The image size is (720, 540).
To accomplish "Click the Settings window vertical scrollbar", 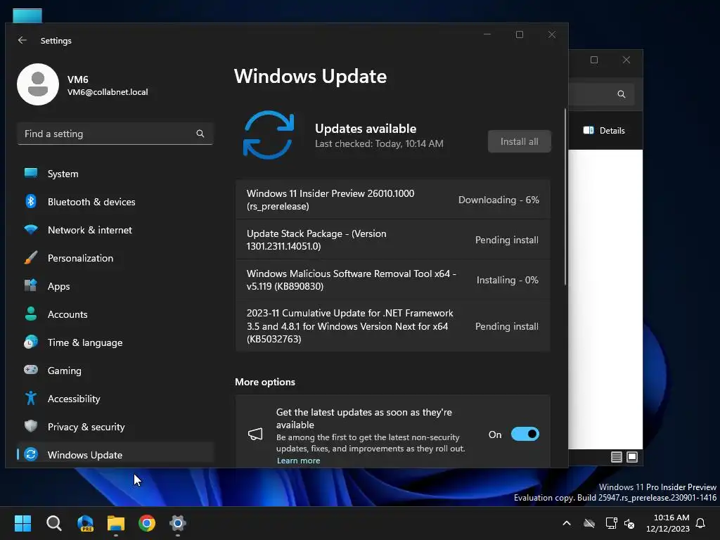I will click(x=565, y=197).
